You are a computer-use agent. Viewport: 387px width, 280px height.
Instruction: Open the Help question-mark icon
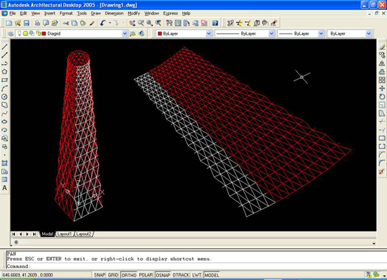click(x=215, y=23)
